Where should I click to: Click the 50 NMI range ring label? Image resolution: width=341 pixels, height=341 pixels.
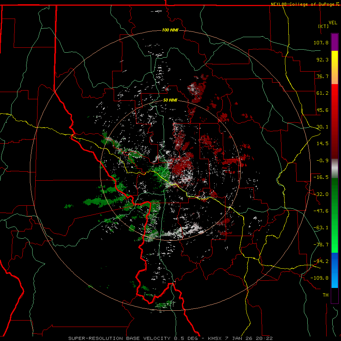[x=170, y=100]
